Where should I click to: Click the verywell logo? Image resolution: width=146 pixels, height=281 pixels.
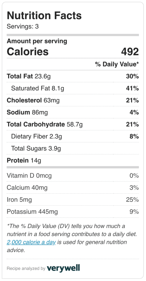click(63, 268)
